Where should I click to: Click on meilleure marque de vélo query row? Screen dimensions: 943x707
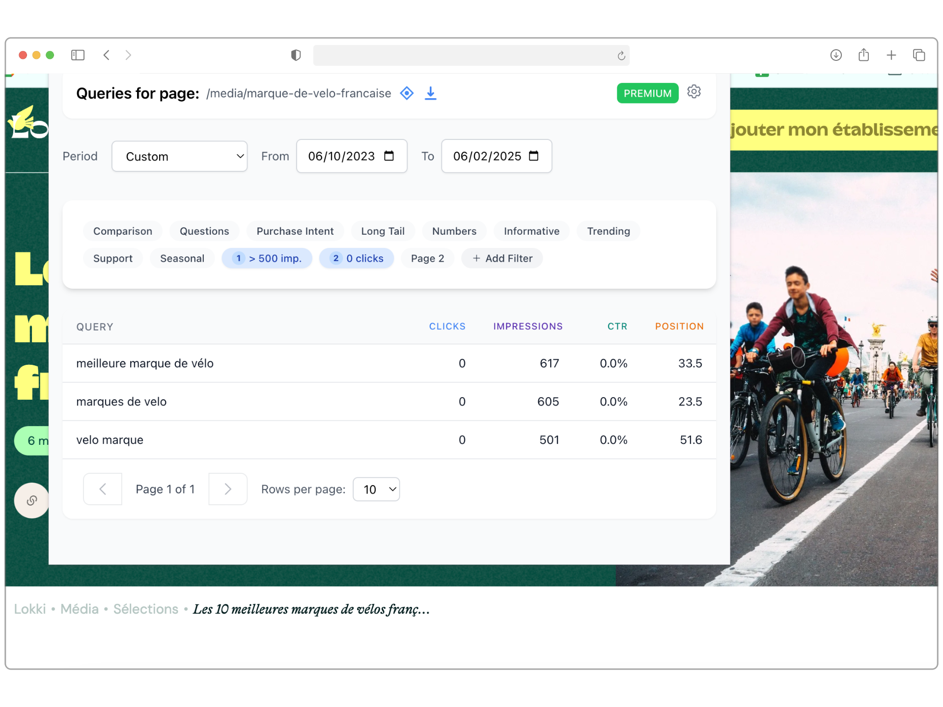[390, 363]
